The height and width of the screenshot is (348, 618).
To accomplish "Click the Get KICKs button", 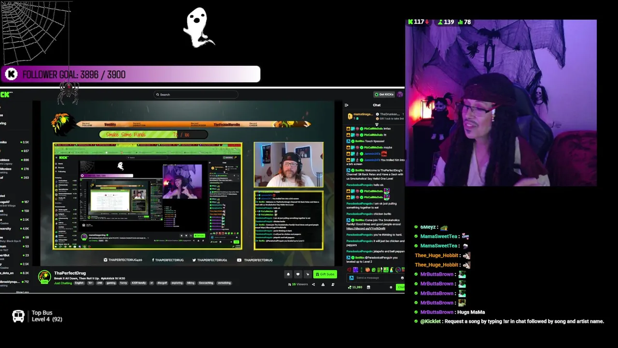I will [384, 94].
